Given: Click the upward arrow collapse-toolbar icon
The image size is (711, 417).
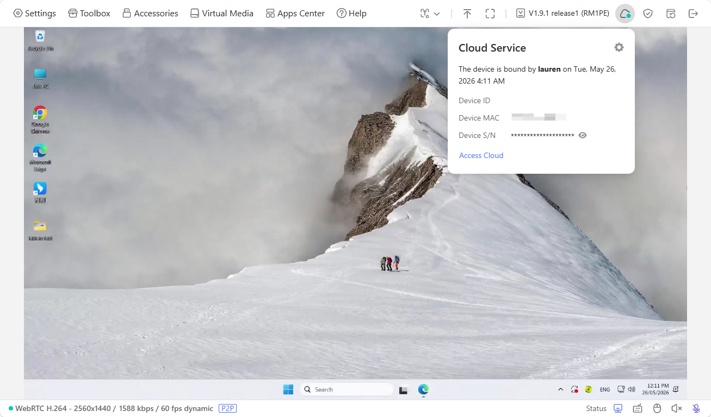Looking at the screenshot, I should pos(467,14).
